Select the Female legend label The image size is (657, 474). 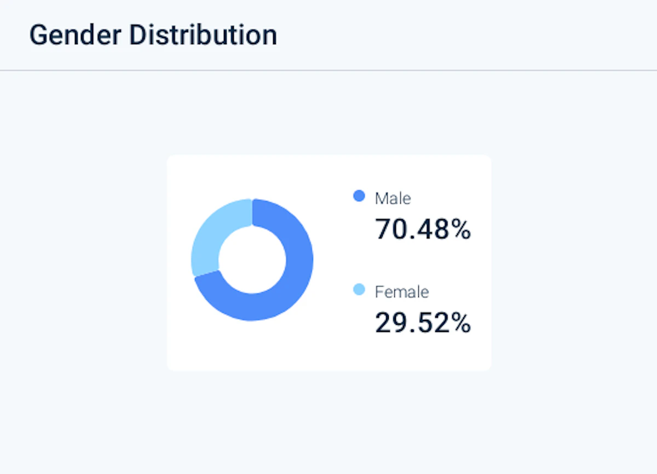tap(401, 291)
